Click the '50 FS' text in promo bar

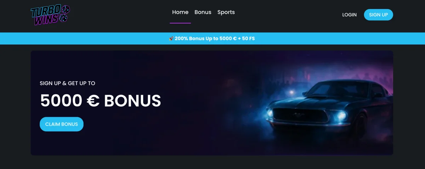tap(248, 38)
